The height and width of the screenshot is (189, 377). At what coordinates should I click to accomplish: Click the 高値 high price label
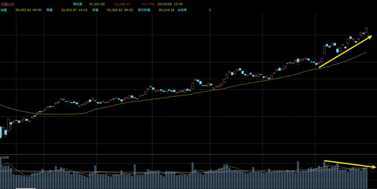click(49, 10)
